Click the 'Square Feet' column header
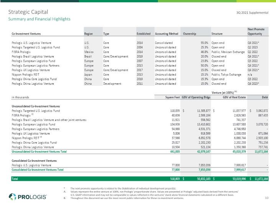Screen dimensions: 276x207 (x=172, y=97)
